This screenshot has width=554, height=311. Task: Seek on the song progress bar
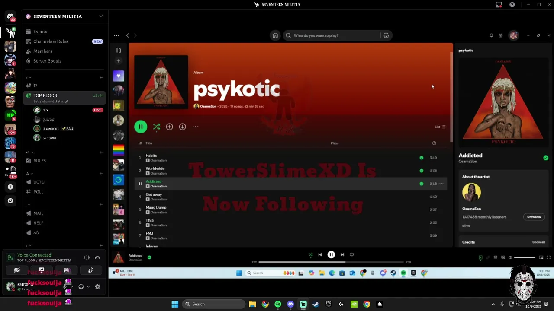click(331, 262)
